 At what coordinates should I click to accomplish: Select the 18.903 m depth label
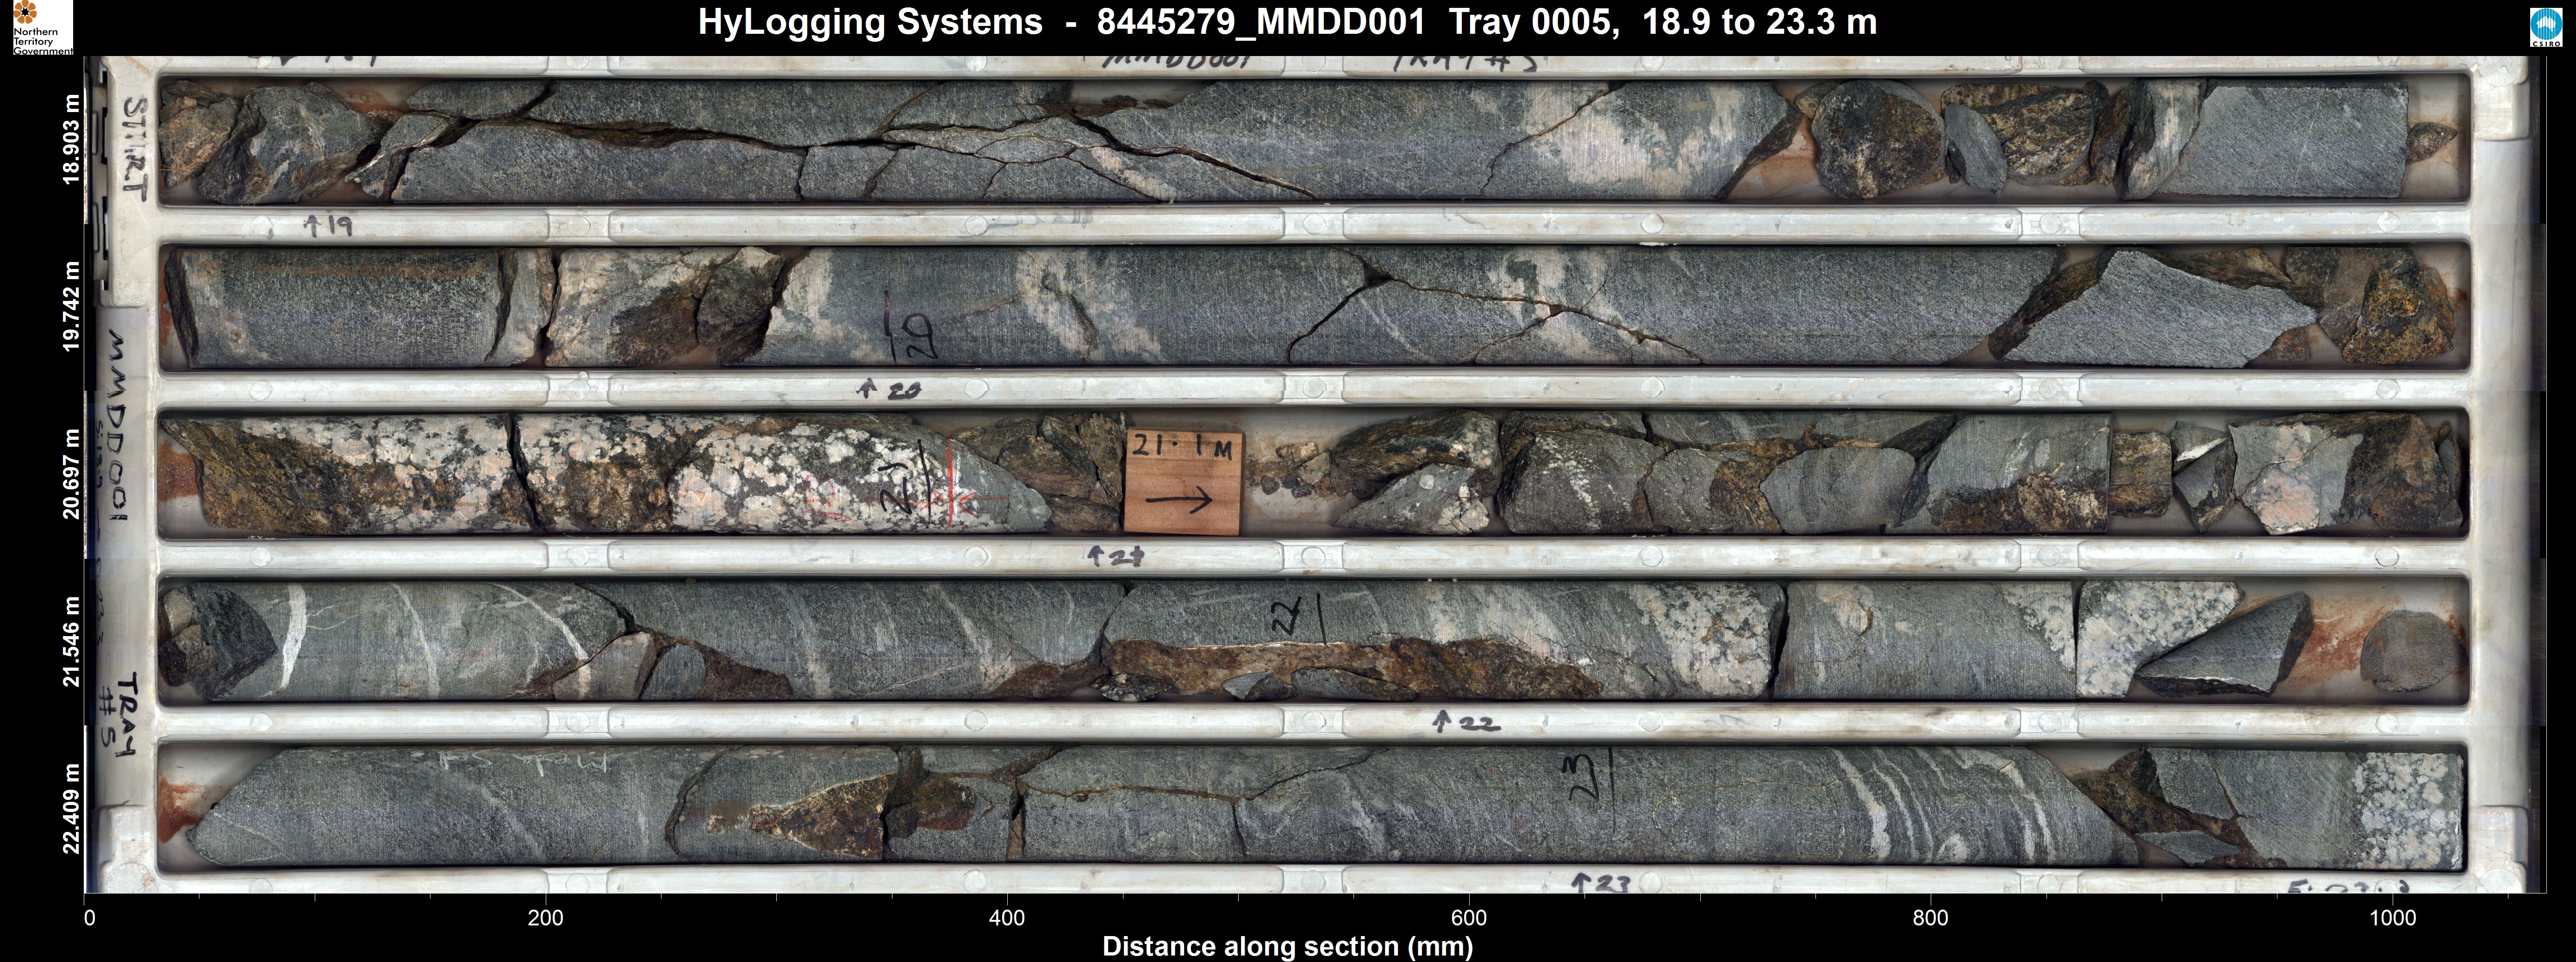(x=70, y=139)
